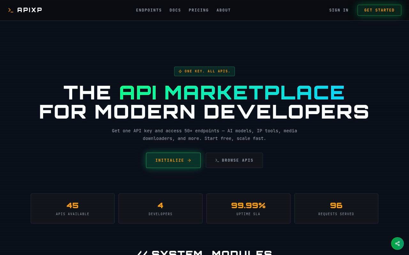Click the Get Started button
409x255 pixels.
(x=379, y=10)
